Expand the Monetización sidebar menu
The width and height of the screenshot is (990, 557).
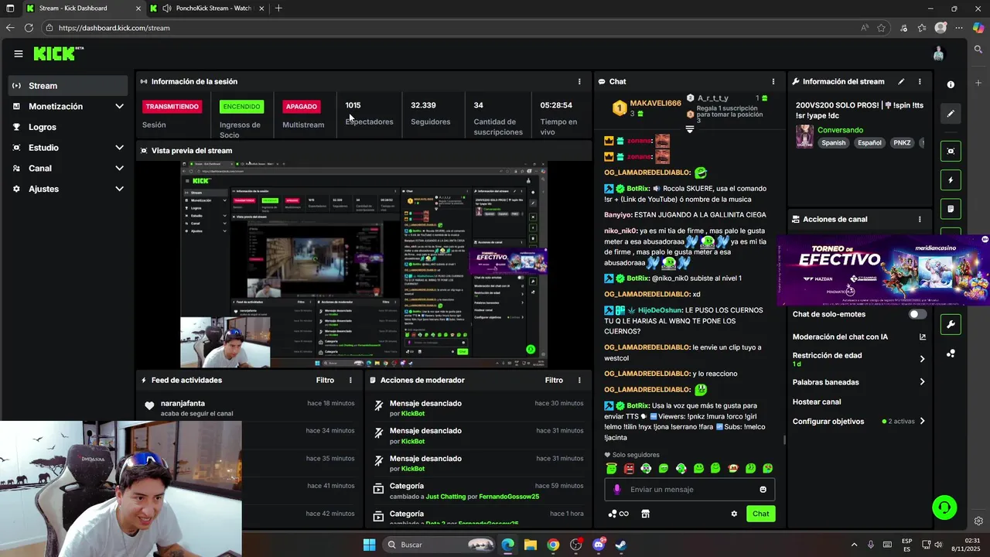69,106
